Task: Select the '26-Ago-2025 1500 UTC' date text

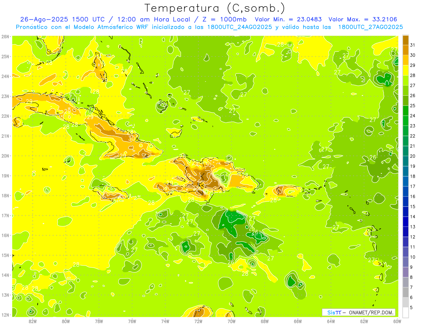Action: [x=62, y=19]
